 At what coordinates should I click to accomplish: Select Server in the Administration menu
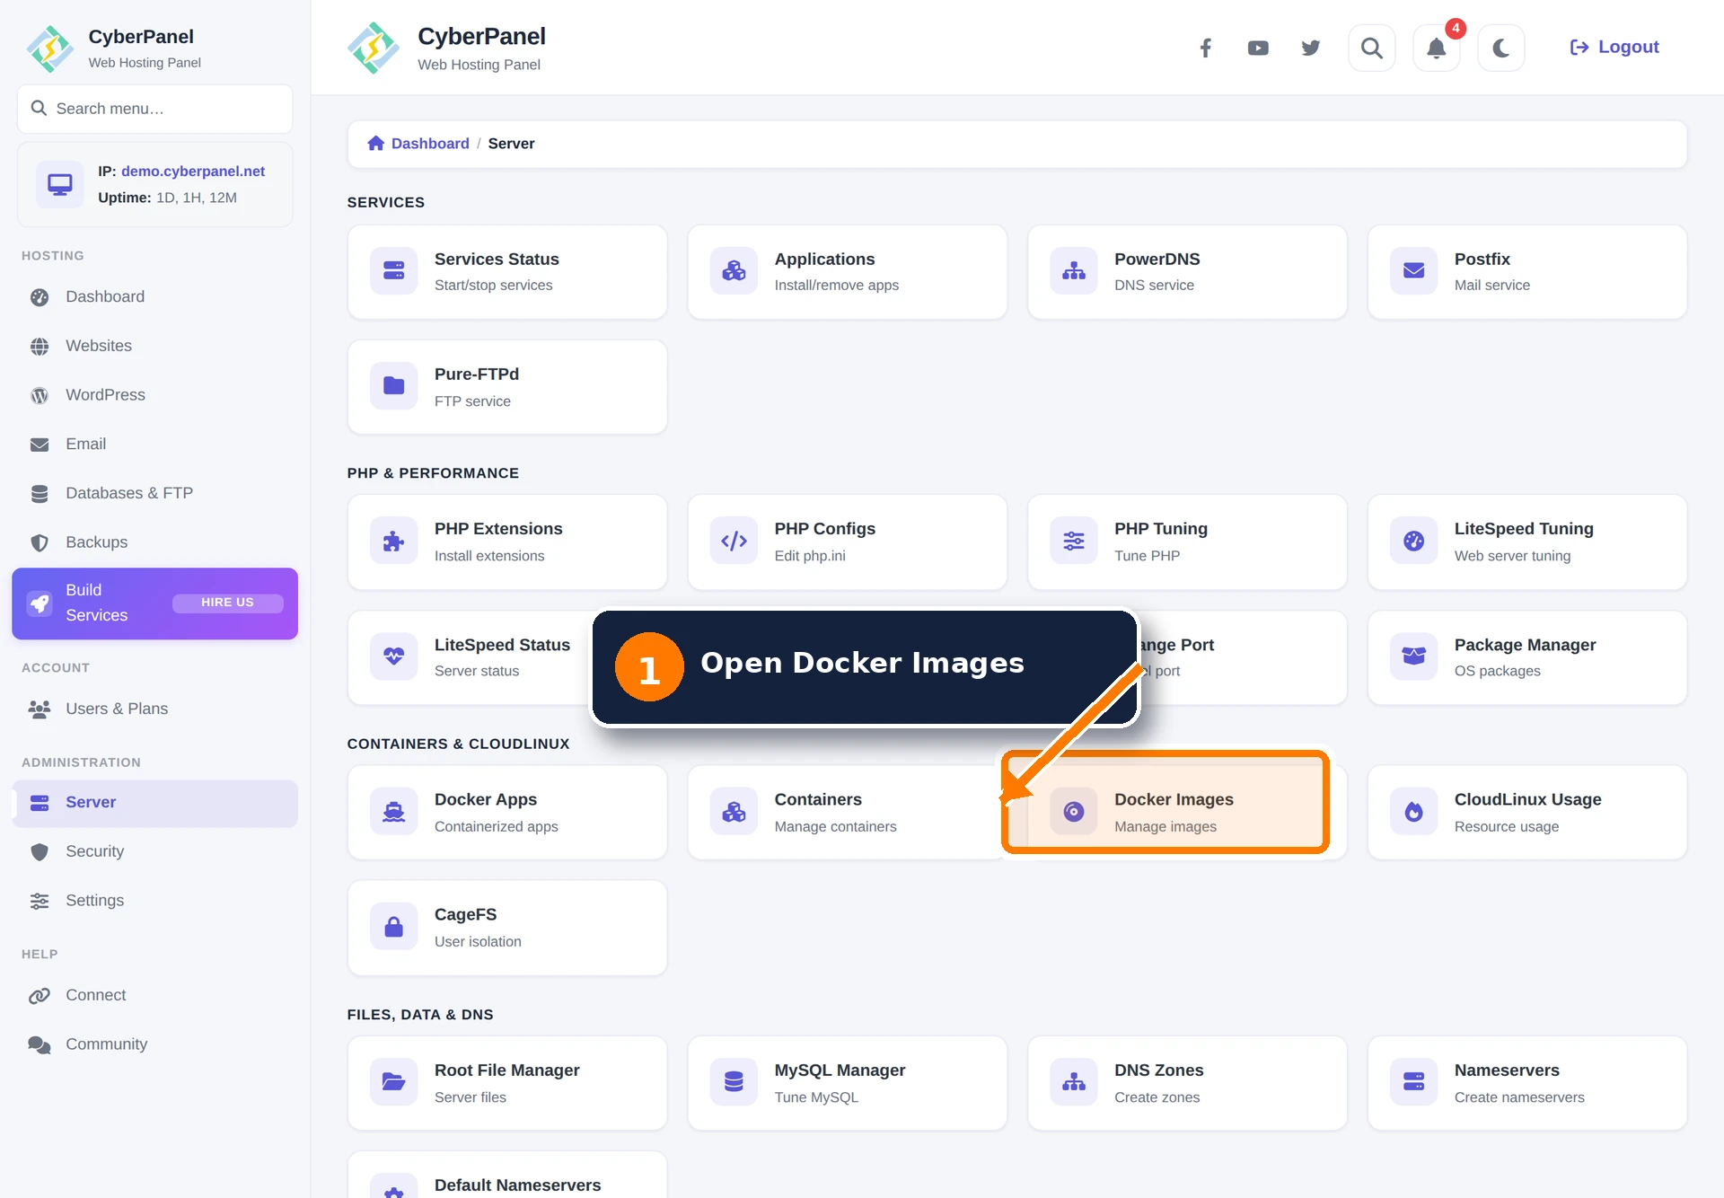(x=154, y=803)
